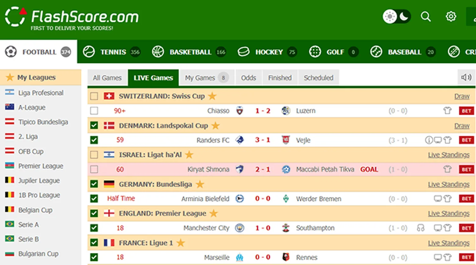Open the Swiss Cup Draw link

click(x=462, y=96)
